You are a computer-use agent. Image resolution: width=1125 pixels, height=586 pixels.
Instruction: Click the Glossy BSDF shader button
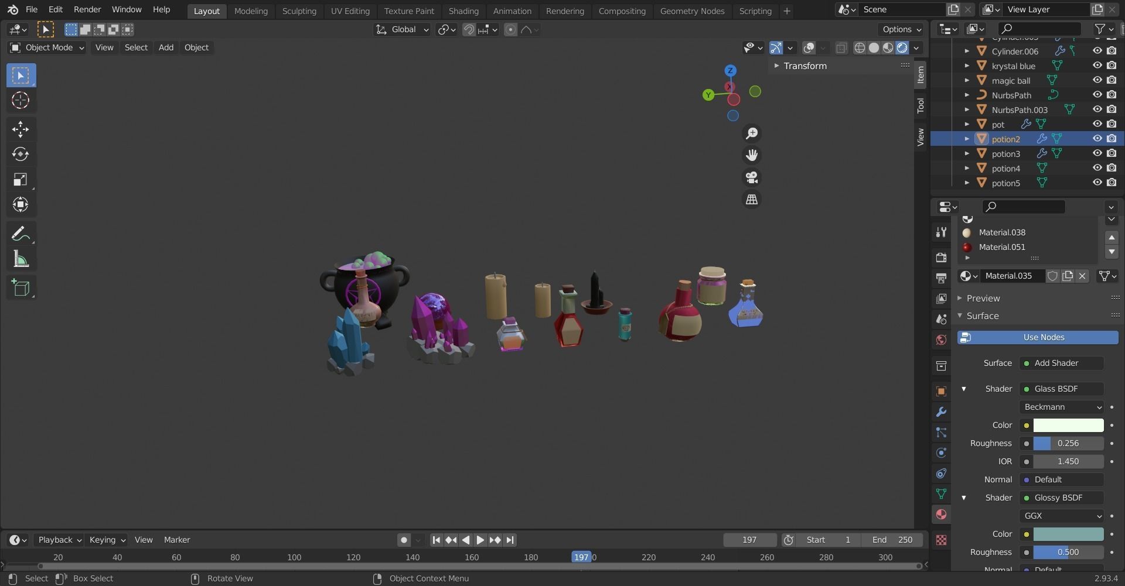1062,498
